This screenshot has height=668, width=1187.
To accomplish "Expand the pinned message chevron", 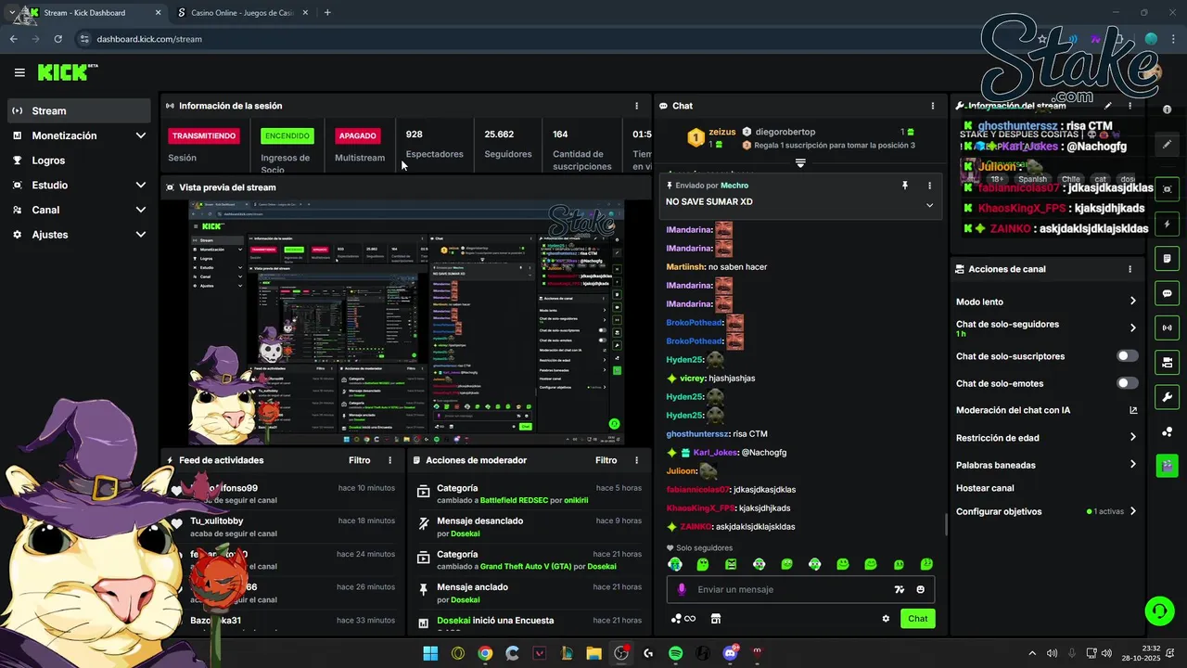I will click(929, 205).
